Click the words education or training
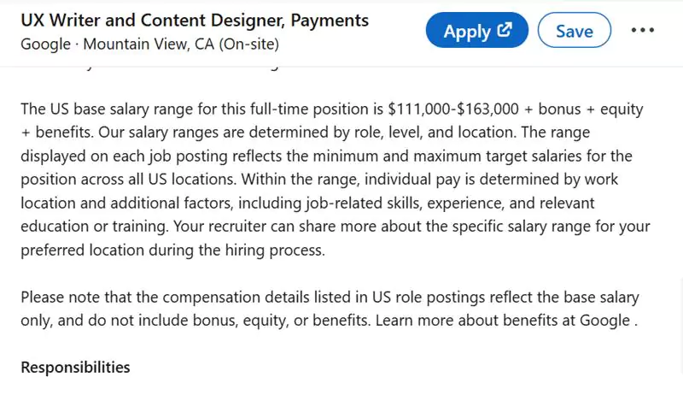683x395 pixels. (96, 227)
